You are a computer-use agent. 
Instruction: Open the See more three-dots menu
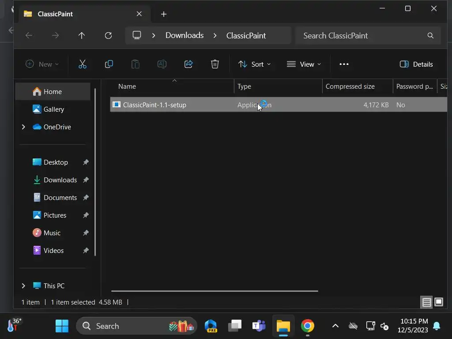[344, 64]
